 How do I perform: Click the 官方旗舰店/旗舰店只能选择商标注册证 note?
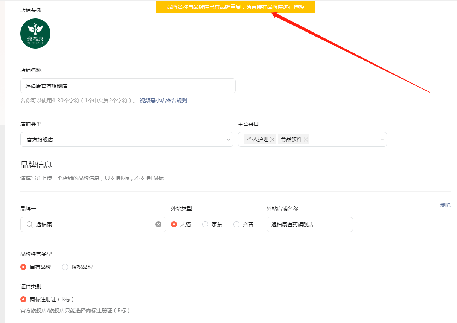tap(75, 311)
